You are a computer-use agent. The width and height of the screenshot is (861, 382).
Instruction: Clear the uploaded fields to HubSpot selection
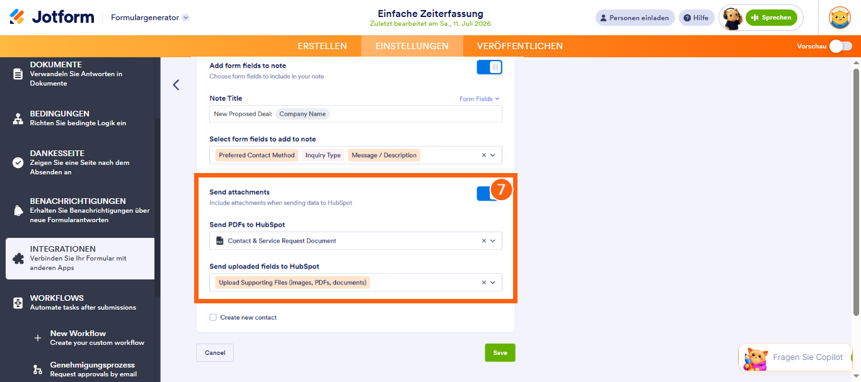coord(484,283)
